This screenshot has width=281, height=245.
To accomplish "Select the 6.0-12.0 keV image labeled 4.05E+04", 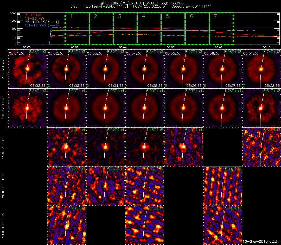I will pos(105,108).
